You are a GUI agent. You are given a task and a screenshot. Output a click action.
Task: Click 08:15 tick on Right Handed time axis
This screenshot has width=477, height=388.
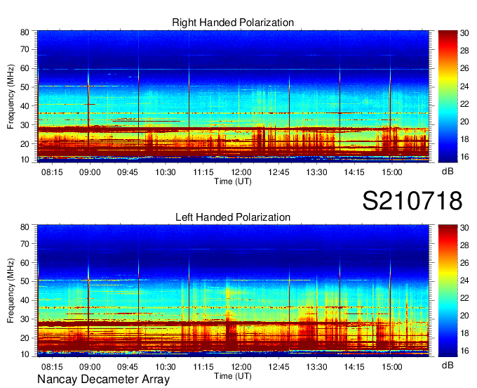click(x=52, y=172)
